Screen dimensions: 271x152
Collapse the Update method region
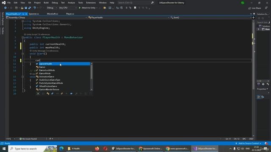[x=22, y=77]
